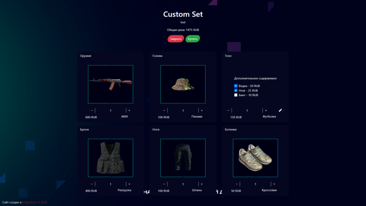Image resolution: width=366 pixels, height=206 pixels.
Task: Open the MagicByte footer link
Action: click(x=35, y=202)
